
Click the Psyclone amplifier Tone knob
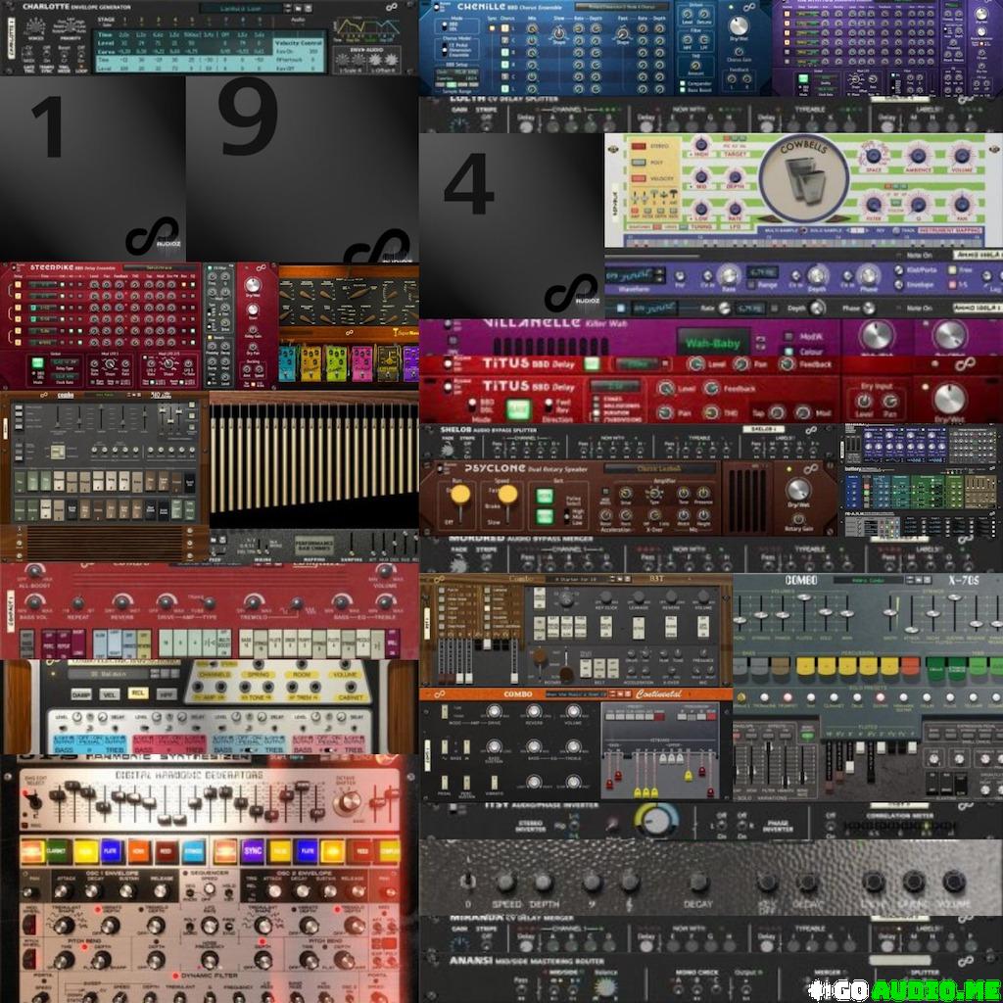[x=683, y=493]
